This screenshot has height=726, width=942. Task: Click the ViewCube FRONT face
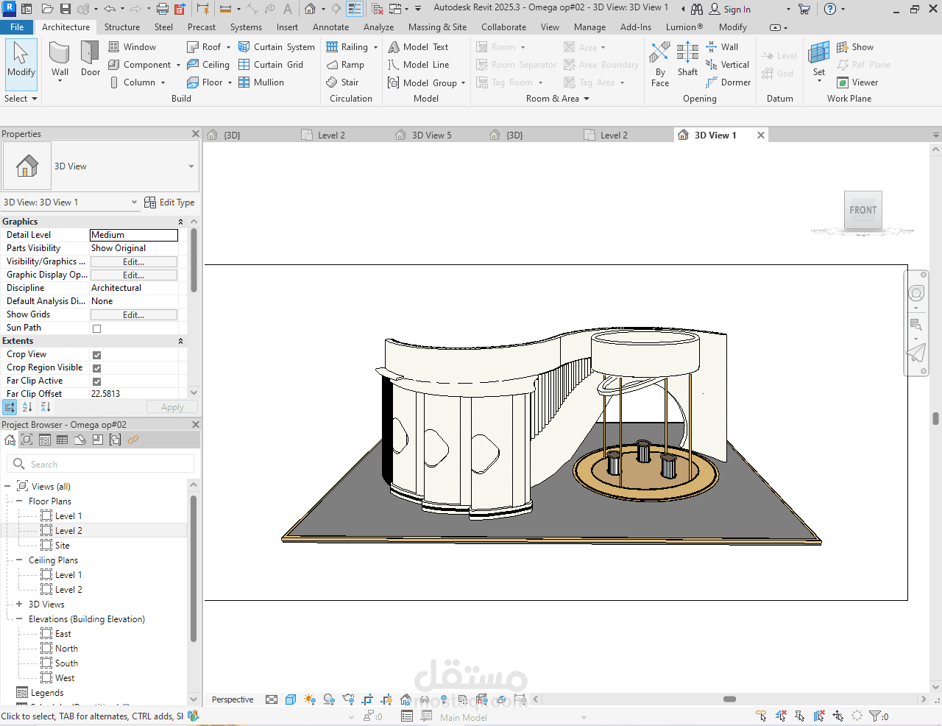[863, 211]
